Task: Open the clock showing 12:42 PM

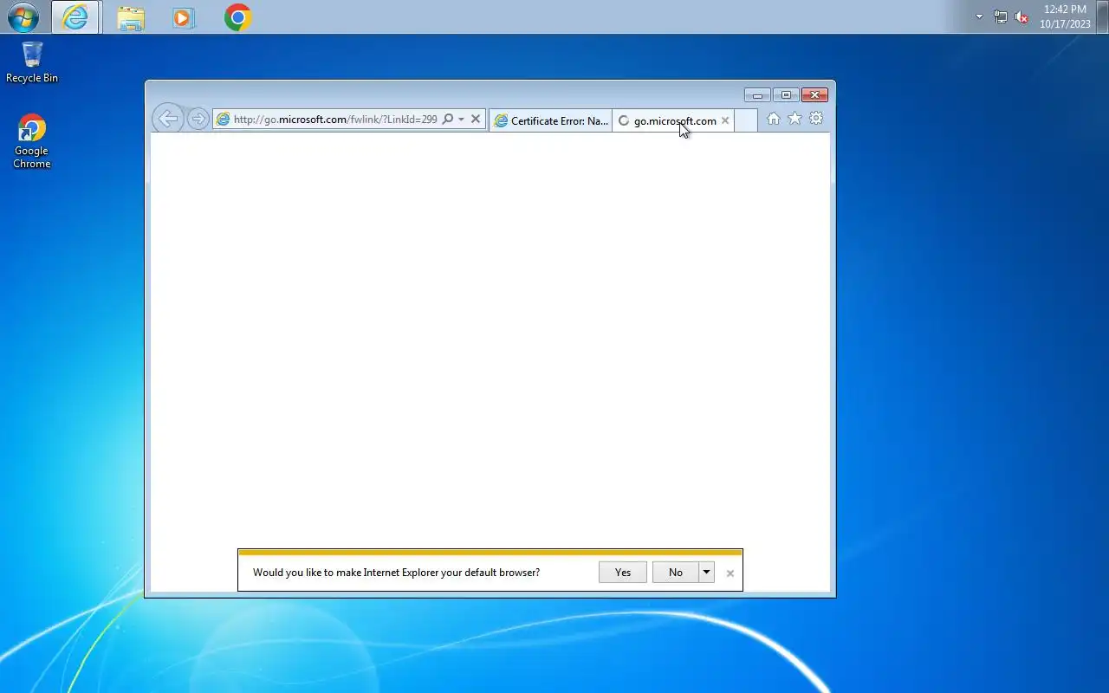Action: [x=1065, y=16]
